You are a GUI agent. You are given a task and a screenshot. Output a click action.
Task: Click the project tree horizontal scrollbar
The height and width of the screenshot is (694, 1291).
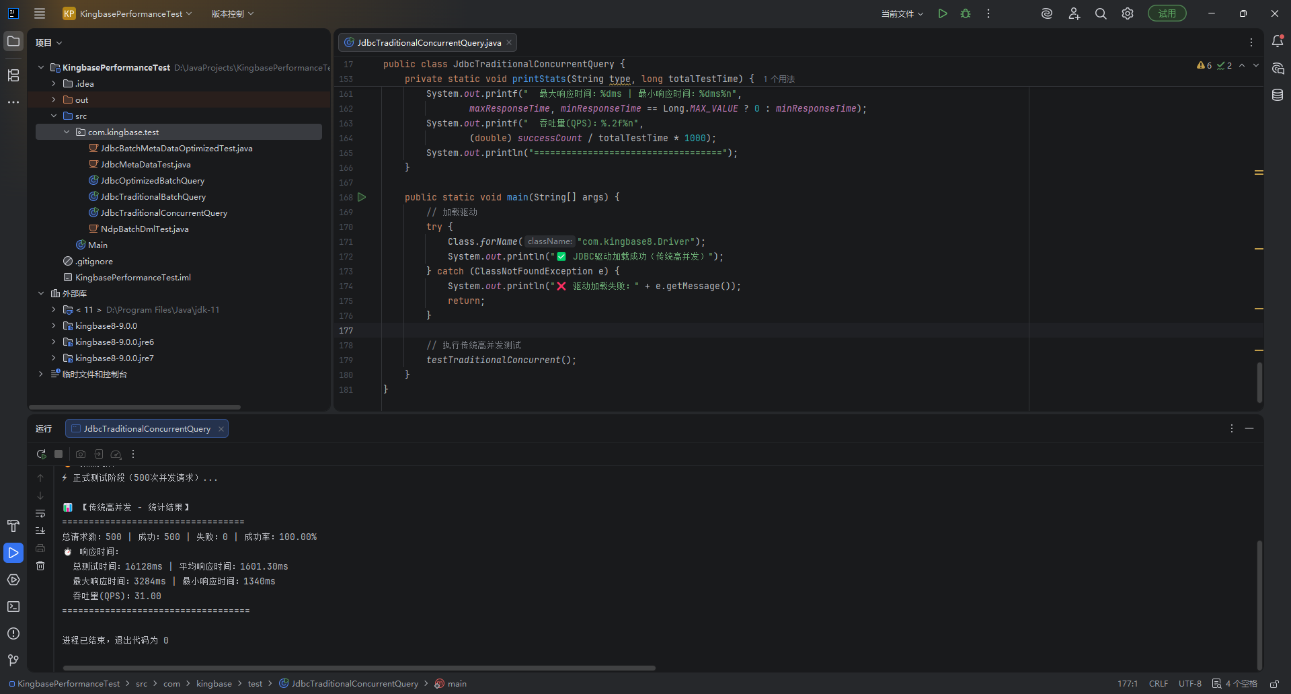tap(134, 407)
